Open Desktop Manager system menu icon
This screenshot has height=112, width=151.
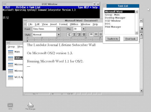coord(8,43)
